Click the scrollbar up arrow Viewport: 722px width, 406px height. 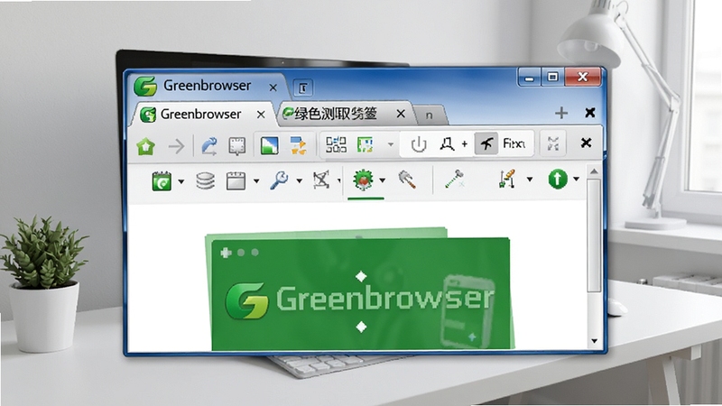[594, 171]
